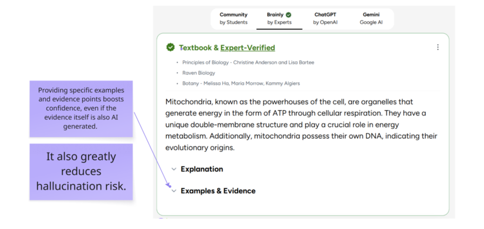Open the Explanation heading

[x=202, y=169]
